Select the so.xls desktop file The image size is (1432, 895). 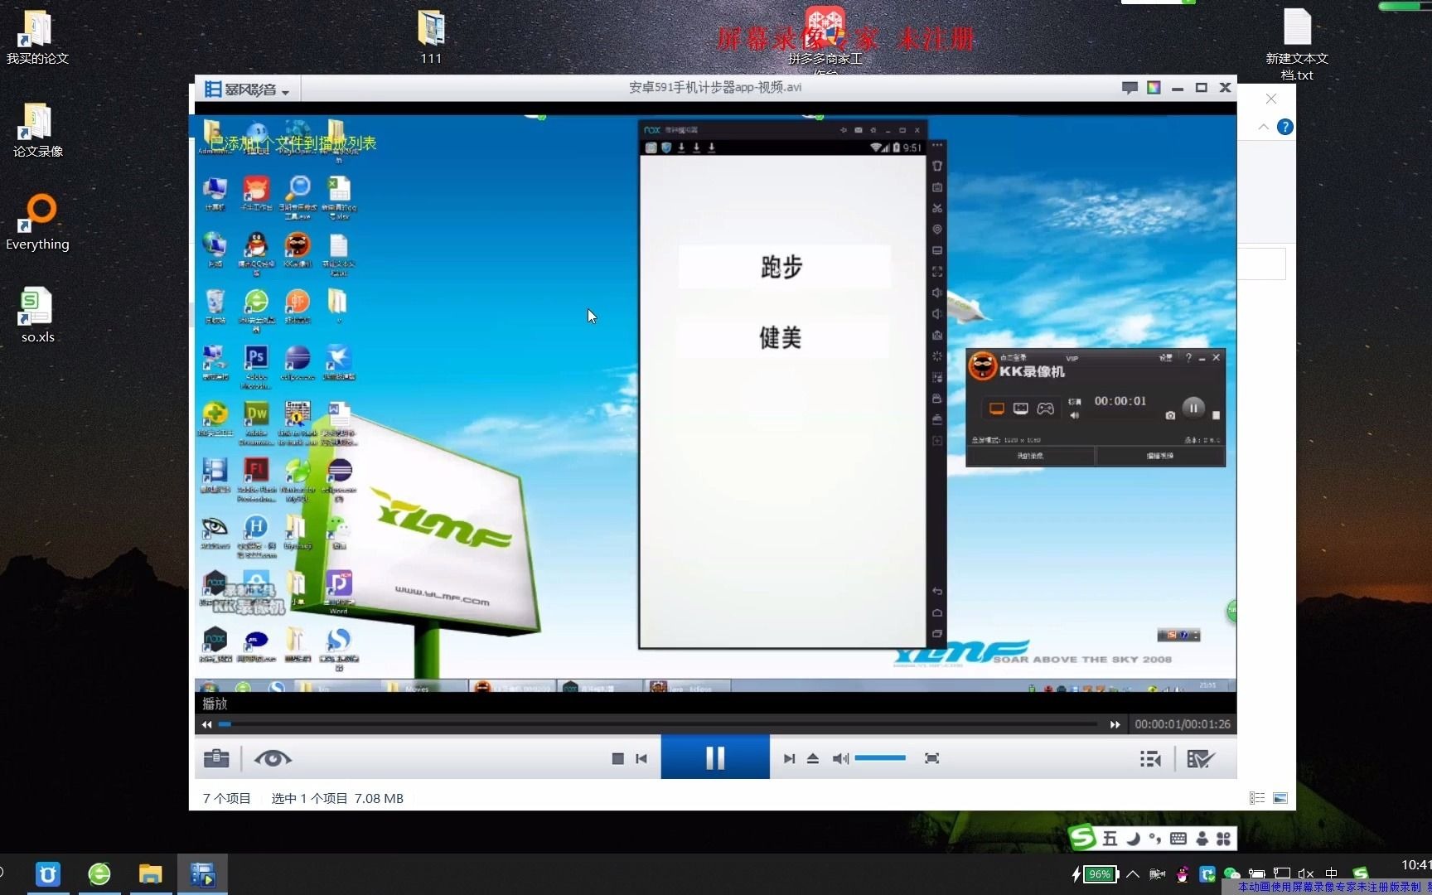click(x=37, y=316)
